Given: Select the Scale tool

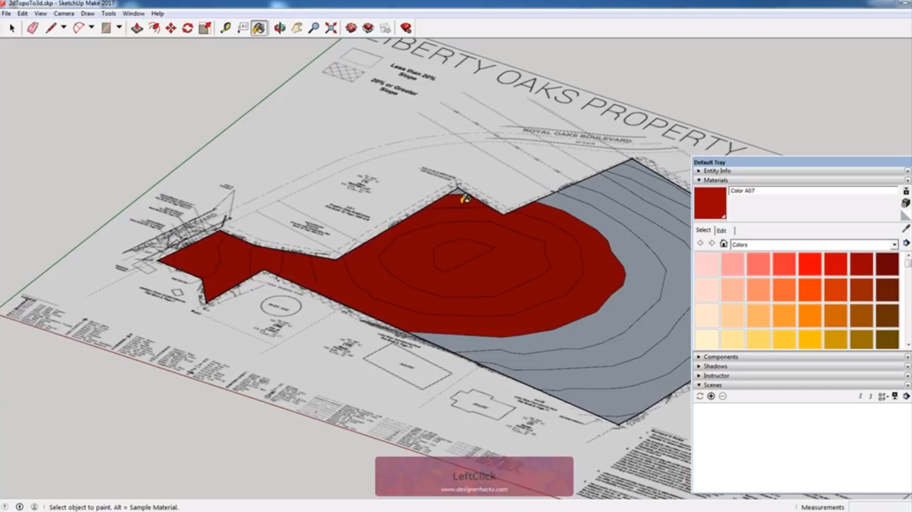Looking at the screenshot, I should click(x=205, y=28).
